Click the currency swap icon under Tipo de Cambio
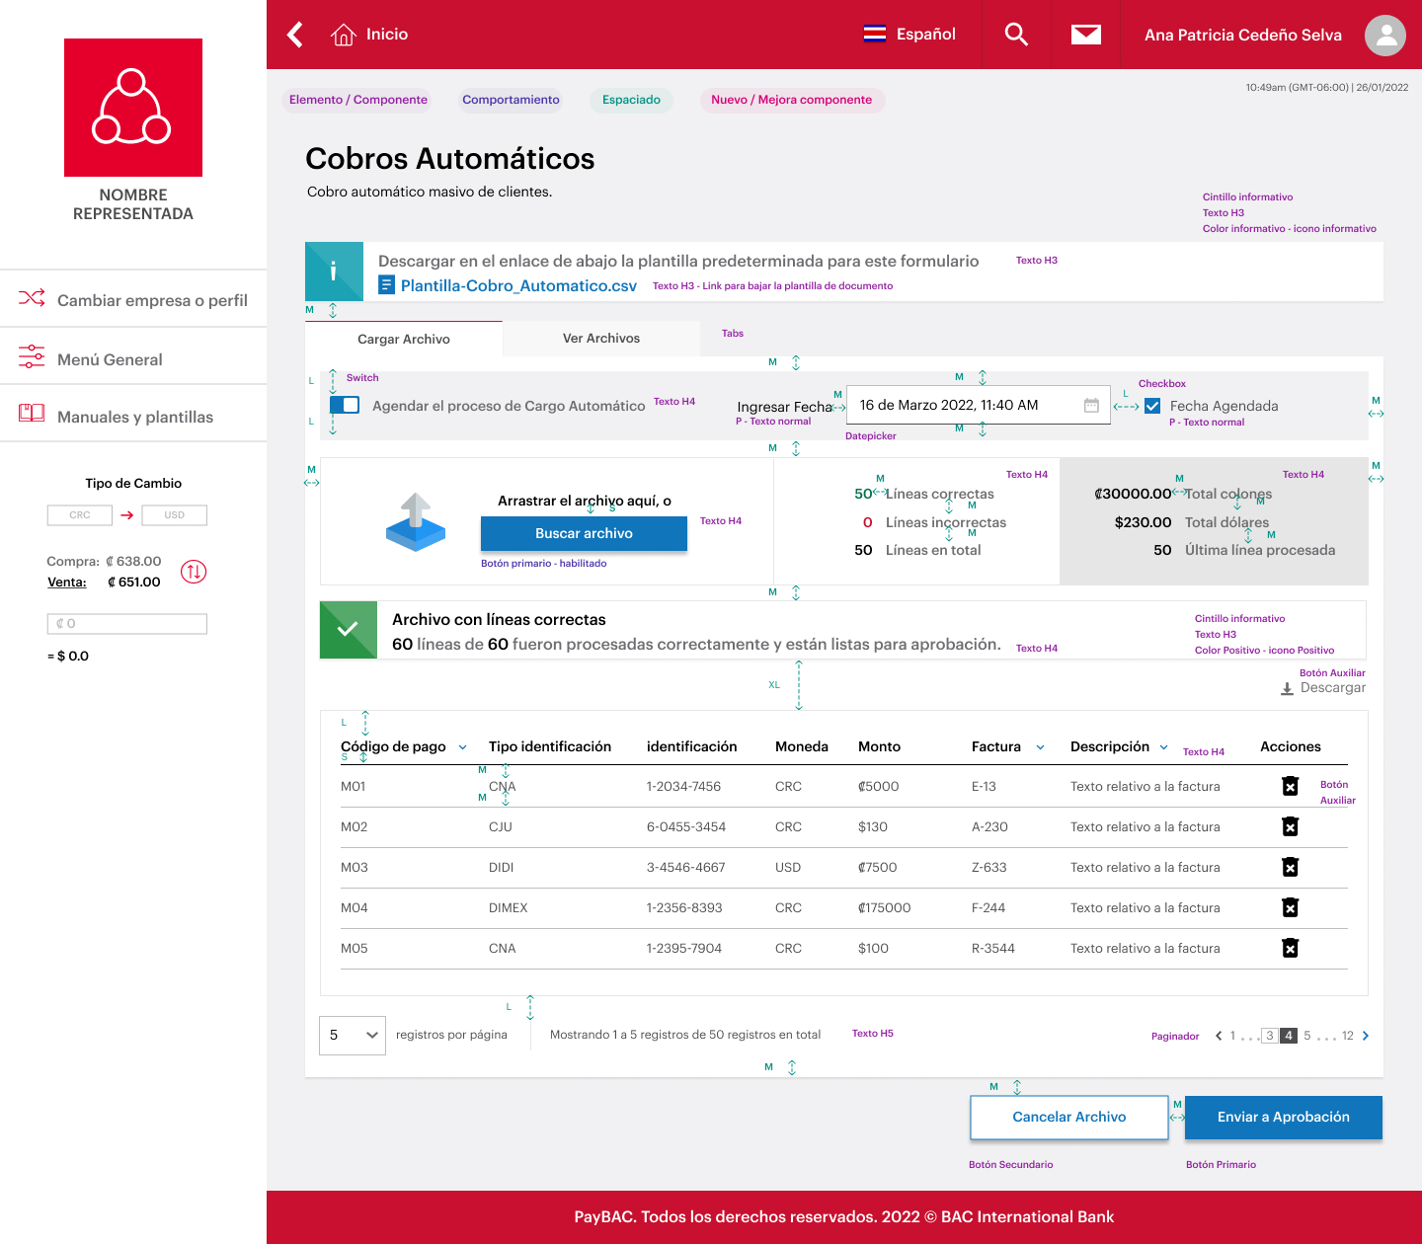Viewport: 1422px width, 1244px height. click(x=194, y=571)
